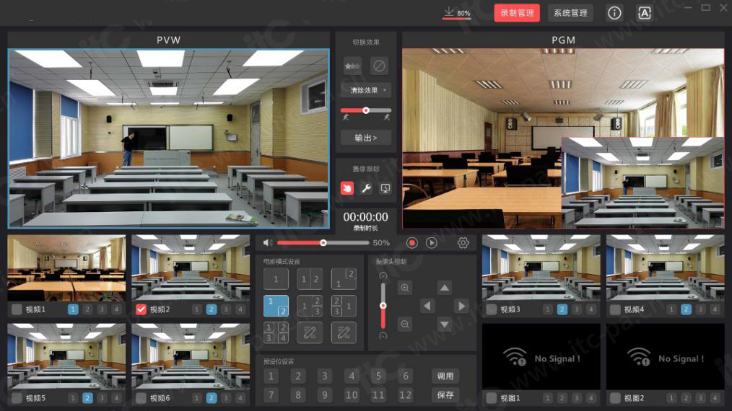Image resolution: width=732 pixels, height=411 pixels.
Task: Click the info icon in top bar
Action: coord(614,13)
